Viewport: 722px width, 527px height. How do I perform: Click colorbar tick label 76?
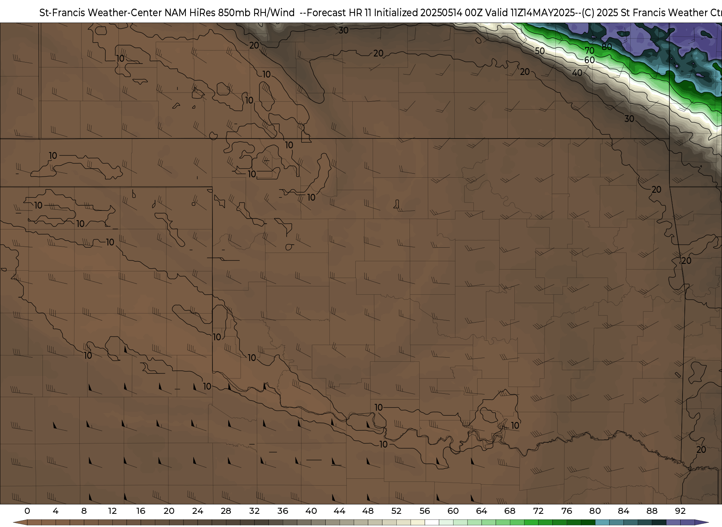(567, 511)
